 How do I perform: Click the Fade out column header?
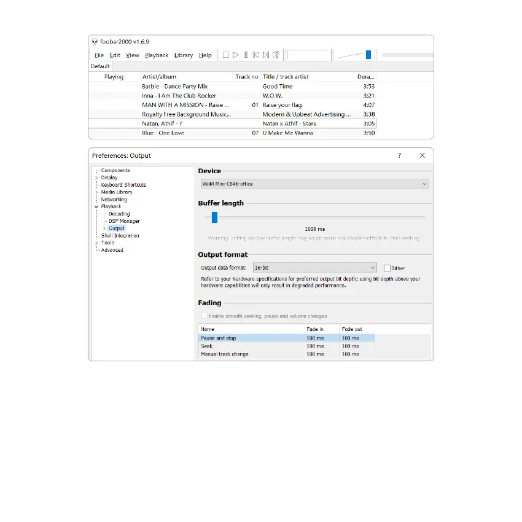click(x=357, y=329)
